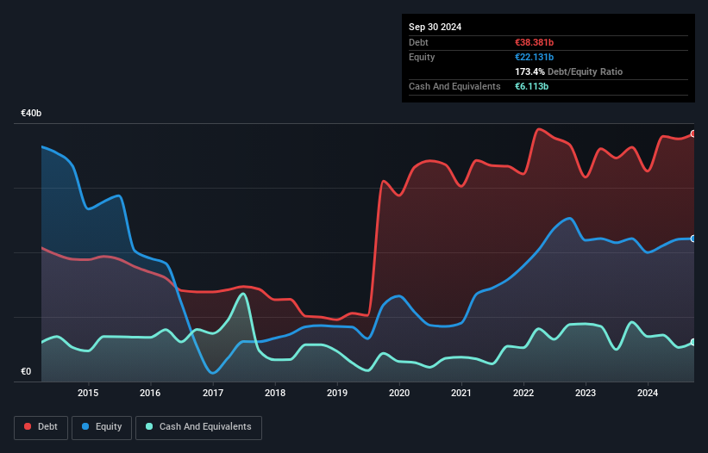Select the 2018 x-axis label
708x453 pixels.
275,393
